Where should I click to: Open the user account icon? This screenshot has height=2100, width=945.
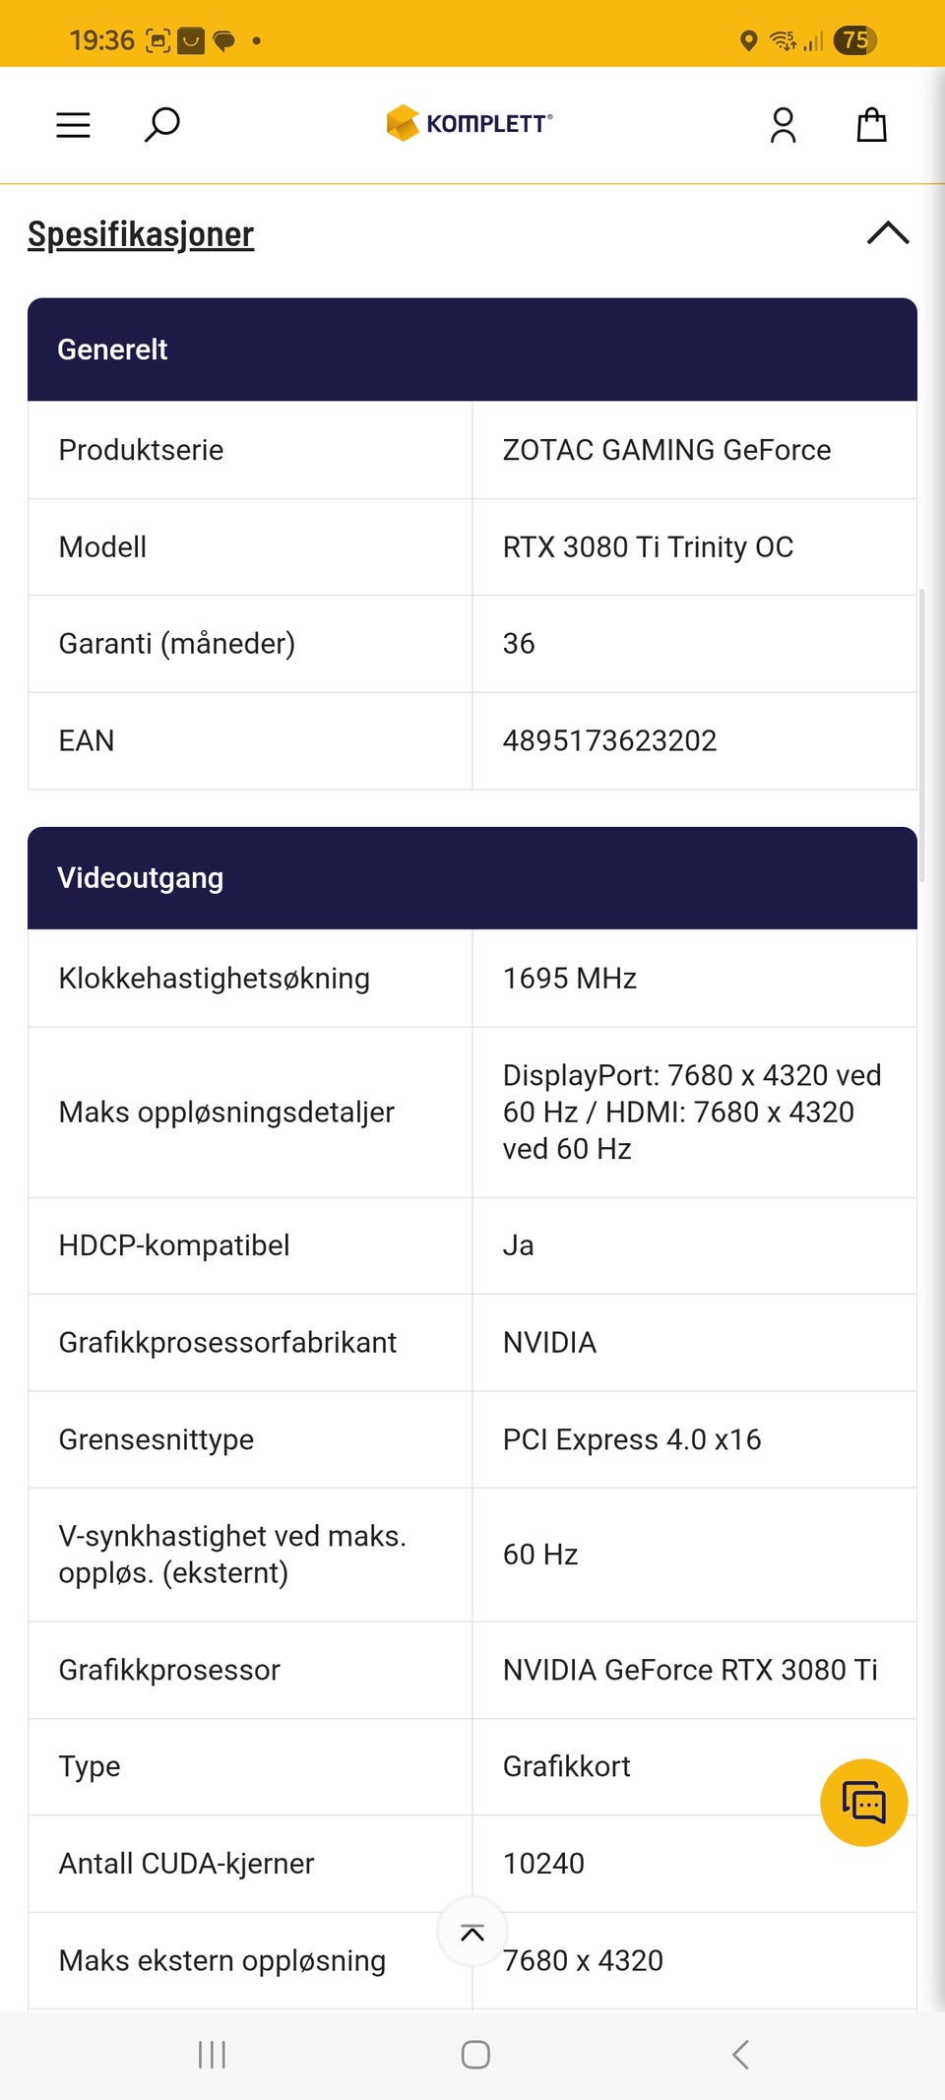[x=783, y=125]
